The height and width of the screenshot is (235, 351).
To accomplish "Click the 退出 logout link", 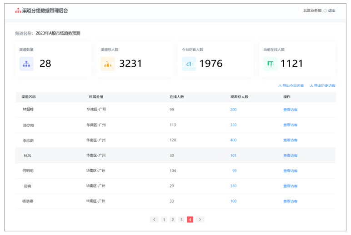I will coord(331,10).
